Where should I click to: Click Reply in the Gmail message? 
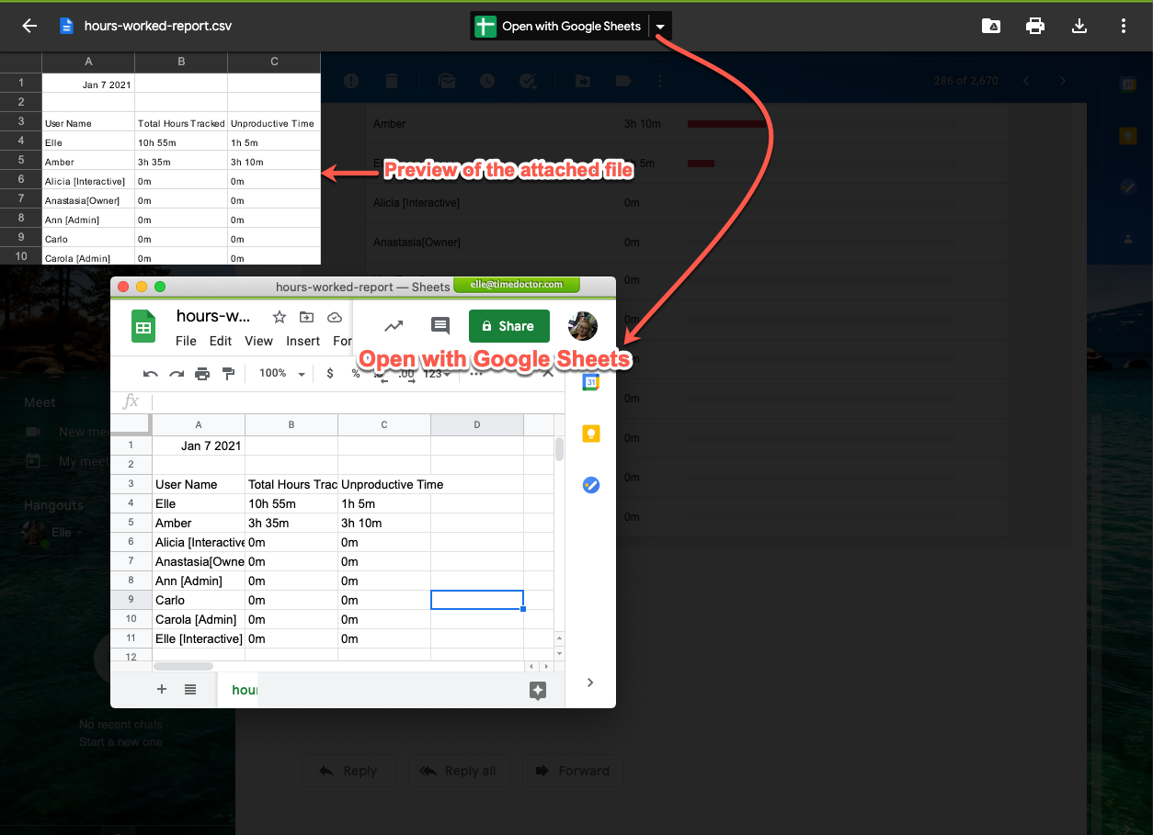[x=348, y=771]
